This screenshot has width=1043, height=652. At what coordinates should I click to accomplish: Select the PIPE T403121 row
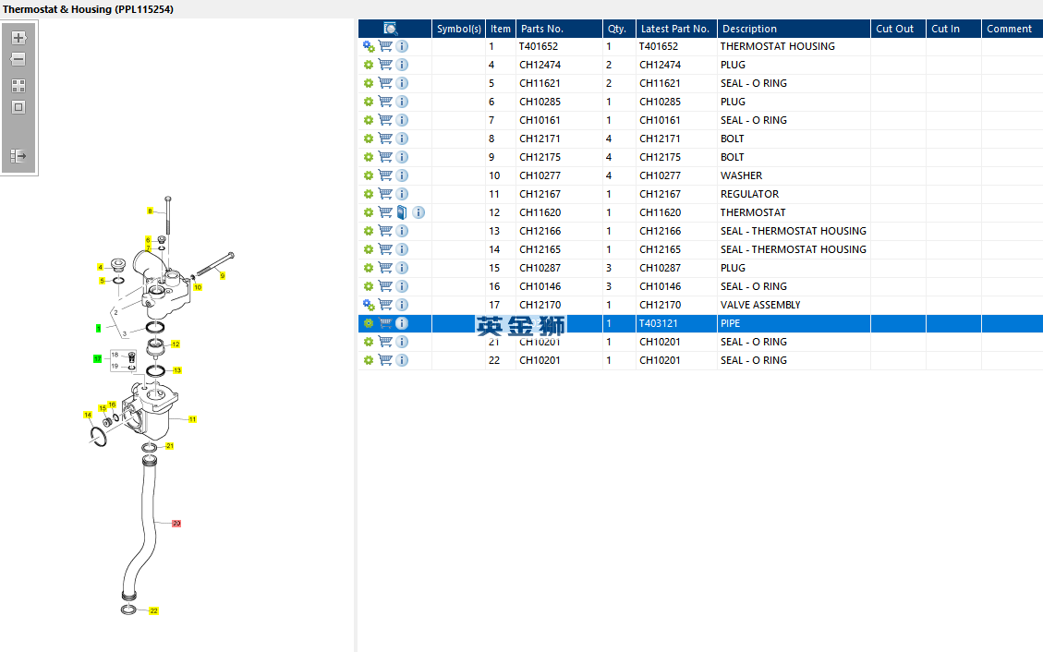[x=700, y=323]
